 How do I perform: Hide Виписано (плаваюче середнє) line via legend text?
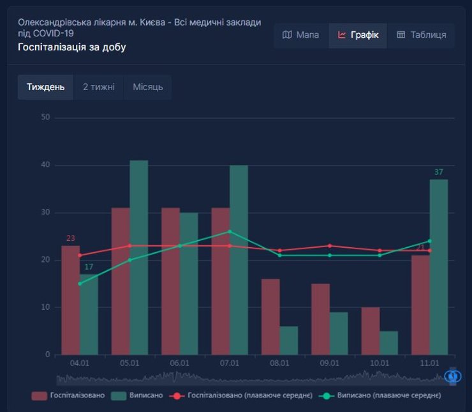pyautogui.click(x=388, y=396)
